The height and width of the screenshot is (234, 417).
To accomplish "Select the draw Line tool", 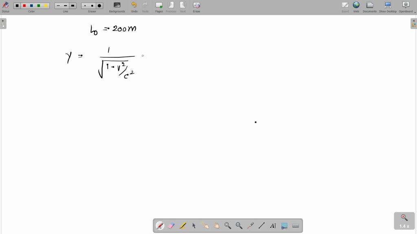I will pos(262,225).
